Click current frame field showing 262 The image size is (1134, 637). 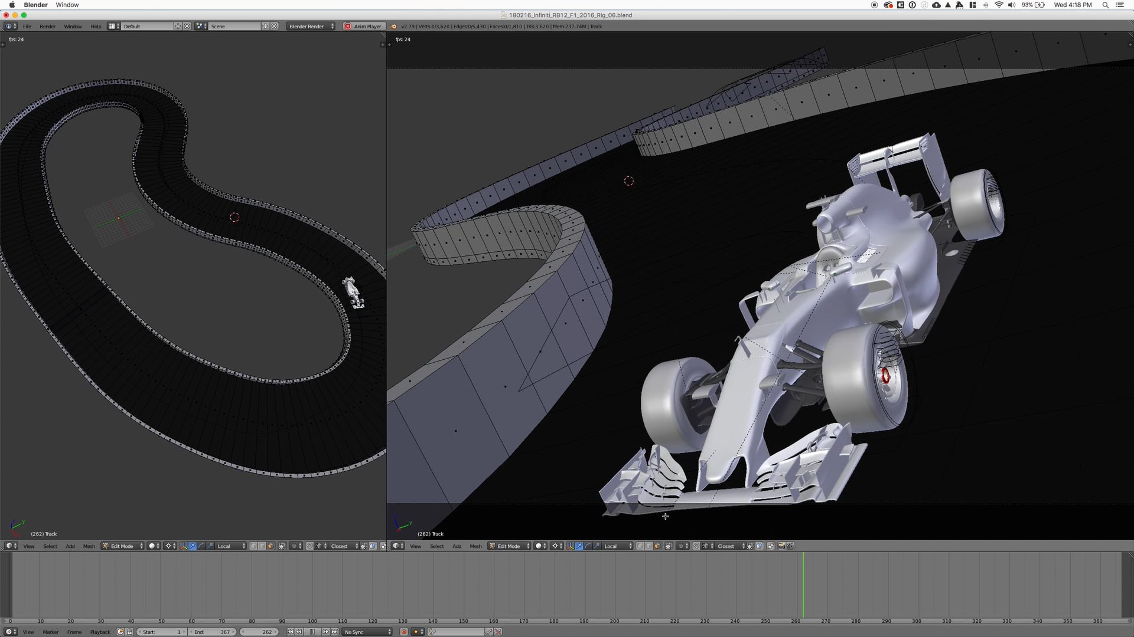point(259,632)
